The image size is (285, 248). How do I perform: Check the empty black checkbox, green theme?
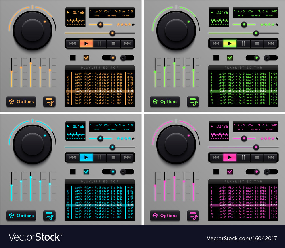pyautogui.click(x=215, y=58)
